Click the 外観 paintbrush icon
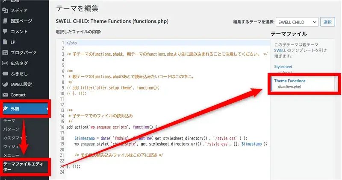The width and height of the screenshot is (342, 180). point(6,108)
